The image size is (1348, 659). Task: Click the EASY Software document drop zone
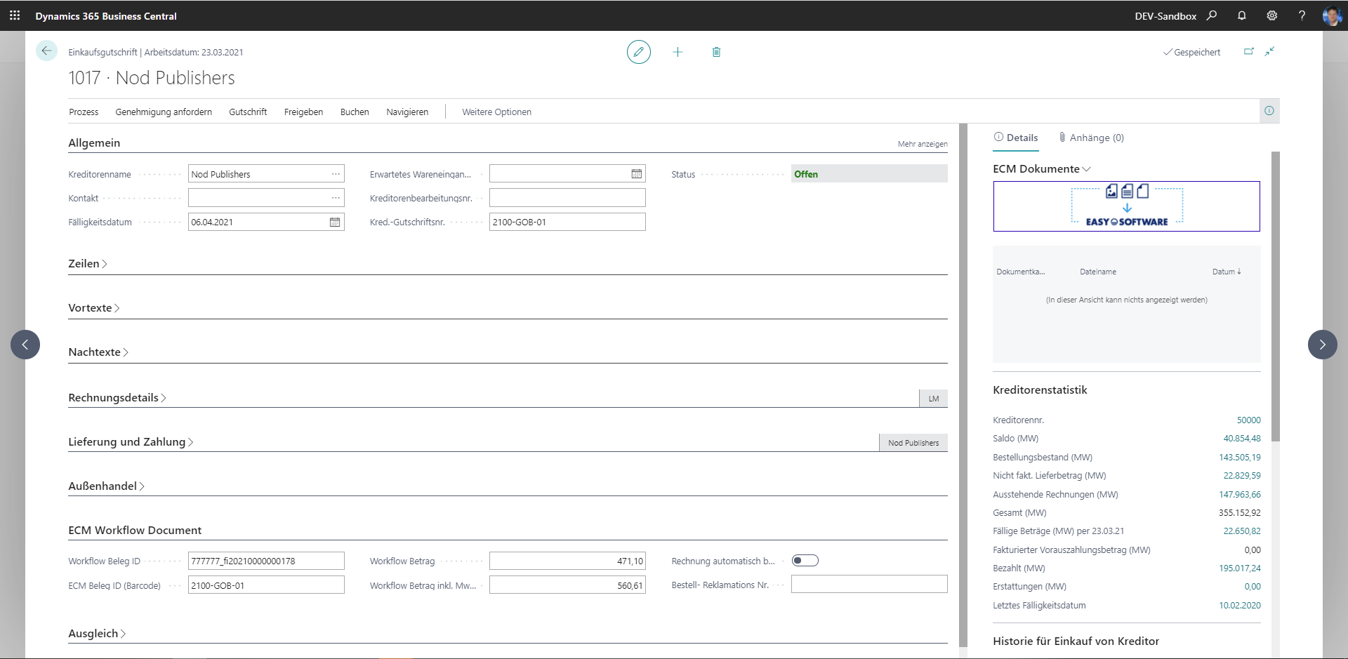1126,206
